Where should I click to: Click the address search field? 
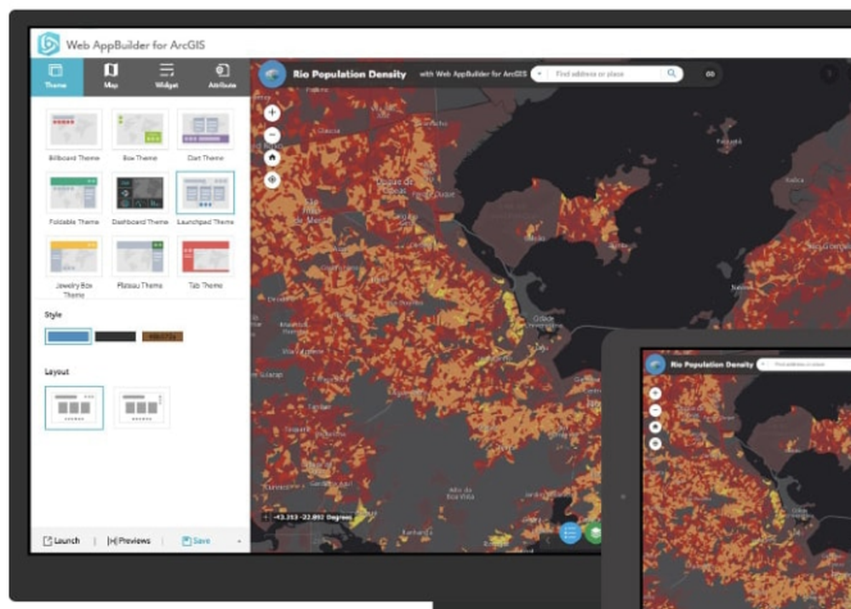point(604,74)
